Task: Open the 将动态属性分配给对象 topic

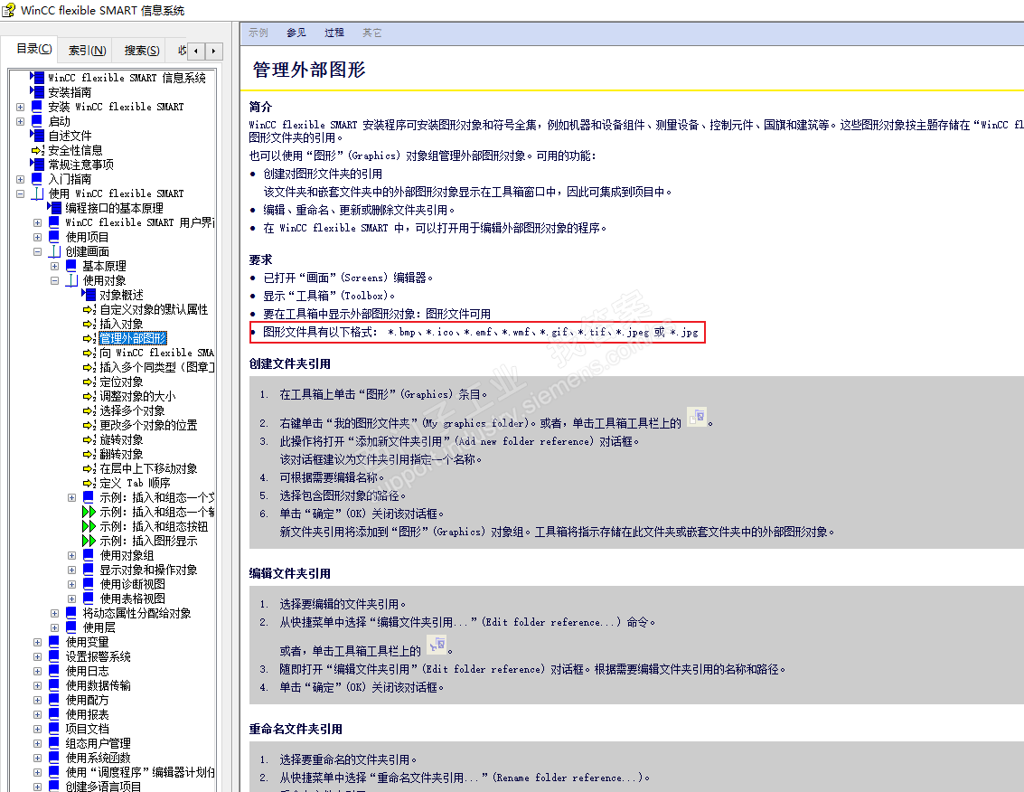Action: click(x=136, y=613)
